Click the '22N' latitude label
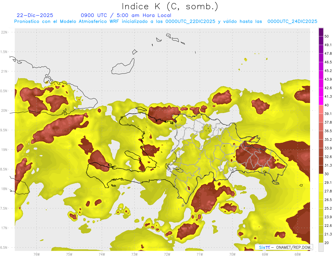This screenshot has width=334, height=258. tap(4, 32)
